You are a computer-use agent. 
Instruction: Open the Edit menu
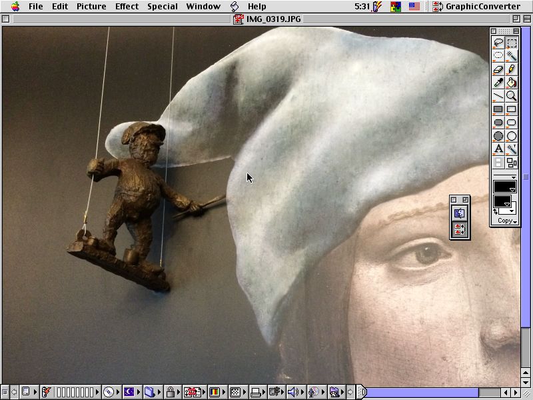point(60,6)
